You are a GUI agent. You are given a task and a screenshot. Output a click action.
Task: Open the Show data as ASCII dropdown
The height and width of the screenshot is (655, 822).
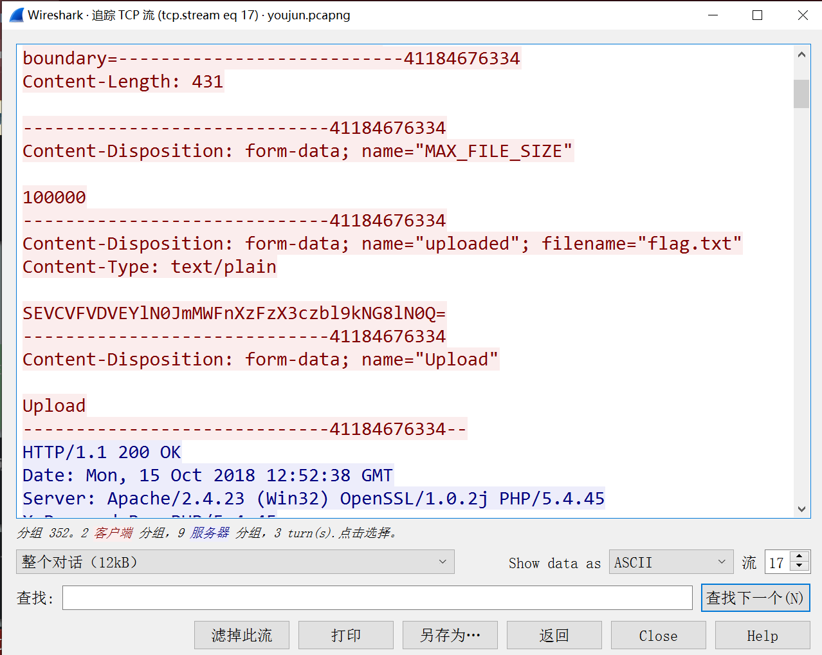(671, 562)
